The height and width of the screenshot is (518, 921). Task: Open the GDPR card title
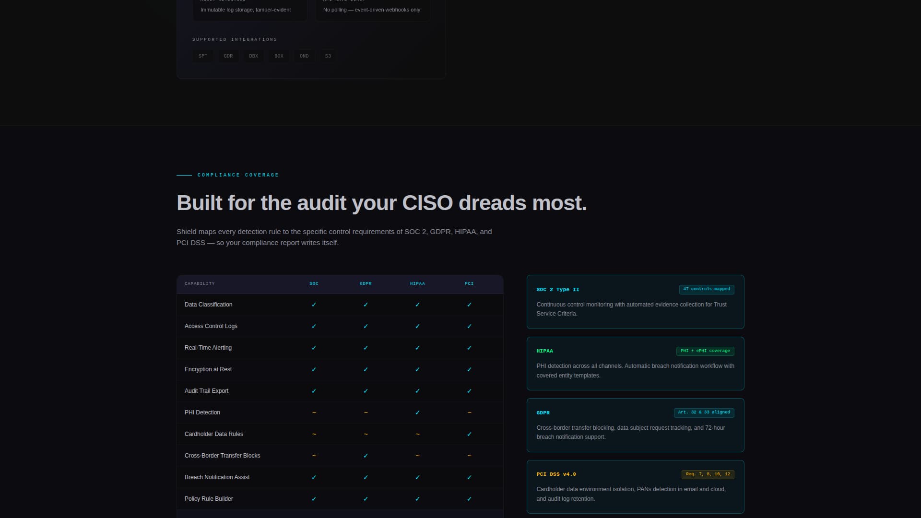point(543,413)
